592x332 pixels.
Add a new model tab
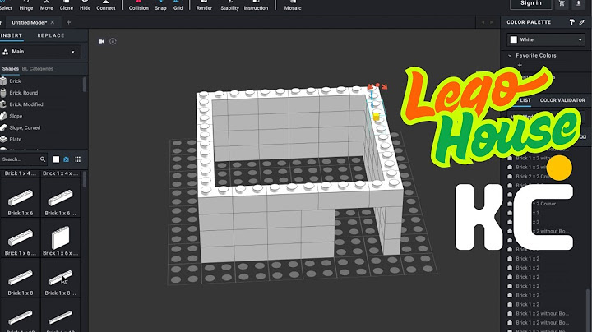pyautogui.click(x=68, y=23)
